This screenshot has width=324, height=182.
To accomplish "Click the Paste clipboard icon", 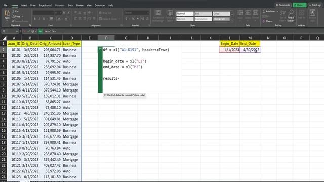I will (x=7, y=13).
